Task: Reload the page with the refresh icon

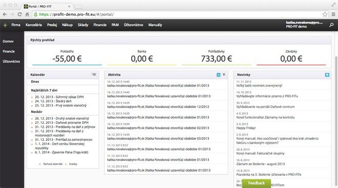Action: coord(19,14)
